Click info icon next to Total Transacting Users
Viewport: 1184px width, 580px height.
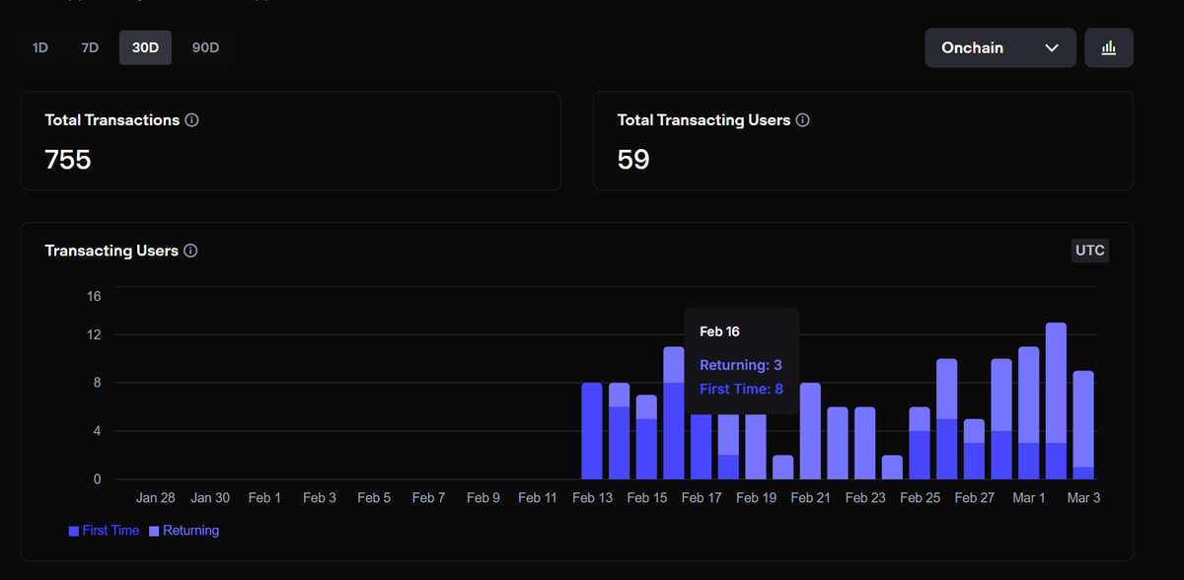tap(803, 120)
